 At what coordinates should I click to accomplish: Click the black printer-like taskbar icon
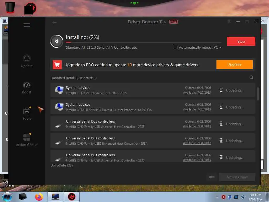23,197
